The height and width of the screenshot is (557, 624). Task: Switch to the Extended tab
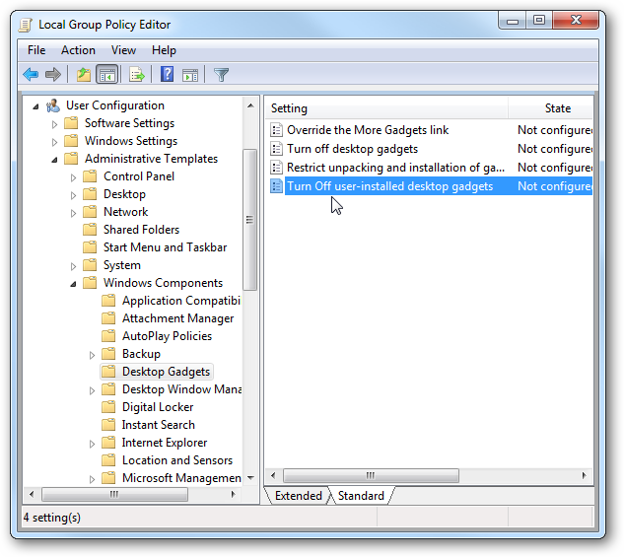[x=298, y=496]
